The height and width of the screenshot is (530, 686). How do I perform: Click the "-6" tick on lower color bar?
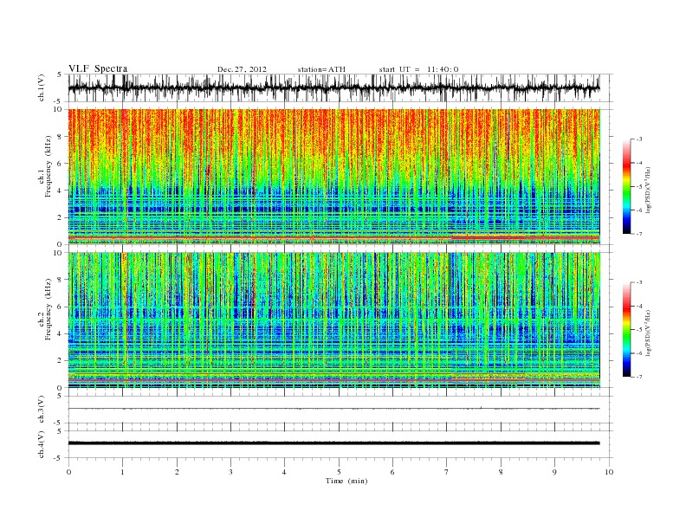tap(638, 353)
